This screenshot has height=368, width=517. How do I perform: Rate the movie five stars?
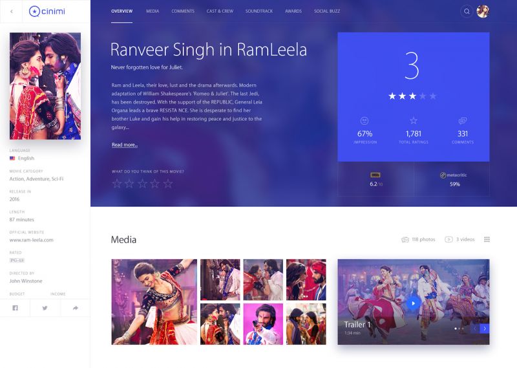[x=168, y=184]
